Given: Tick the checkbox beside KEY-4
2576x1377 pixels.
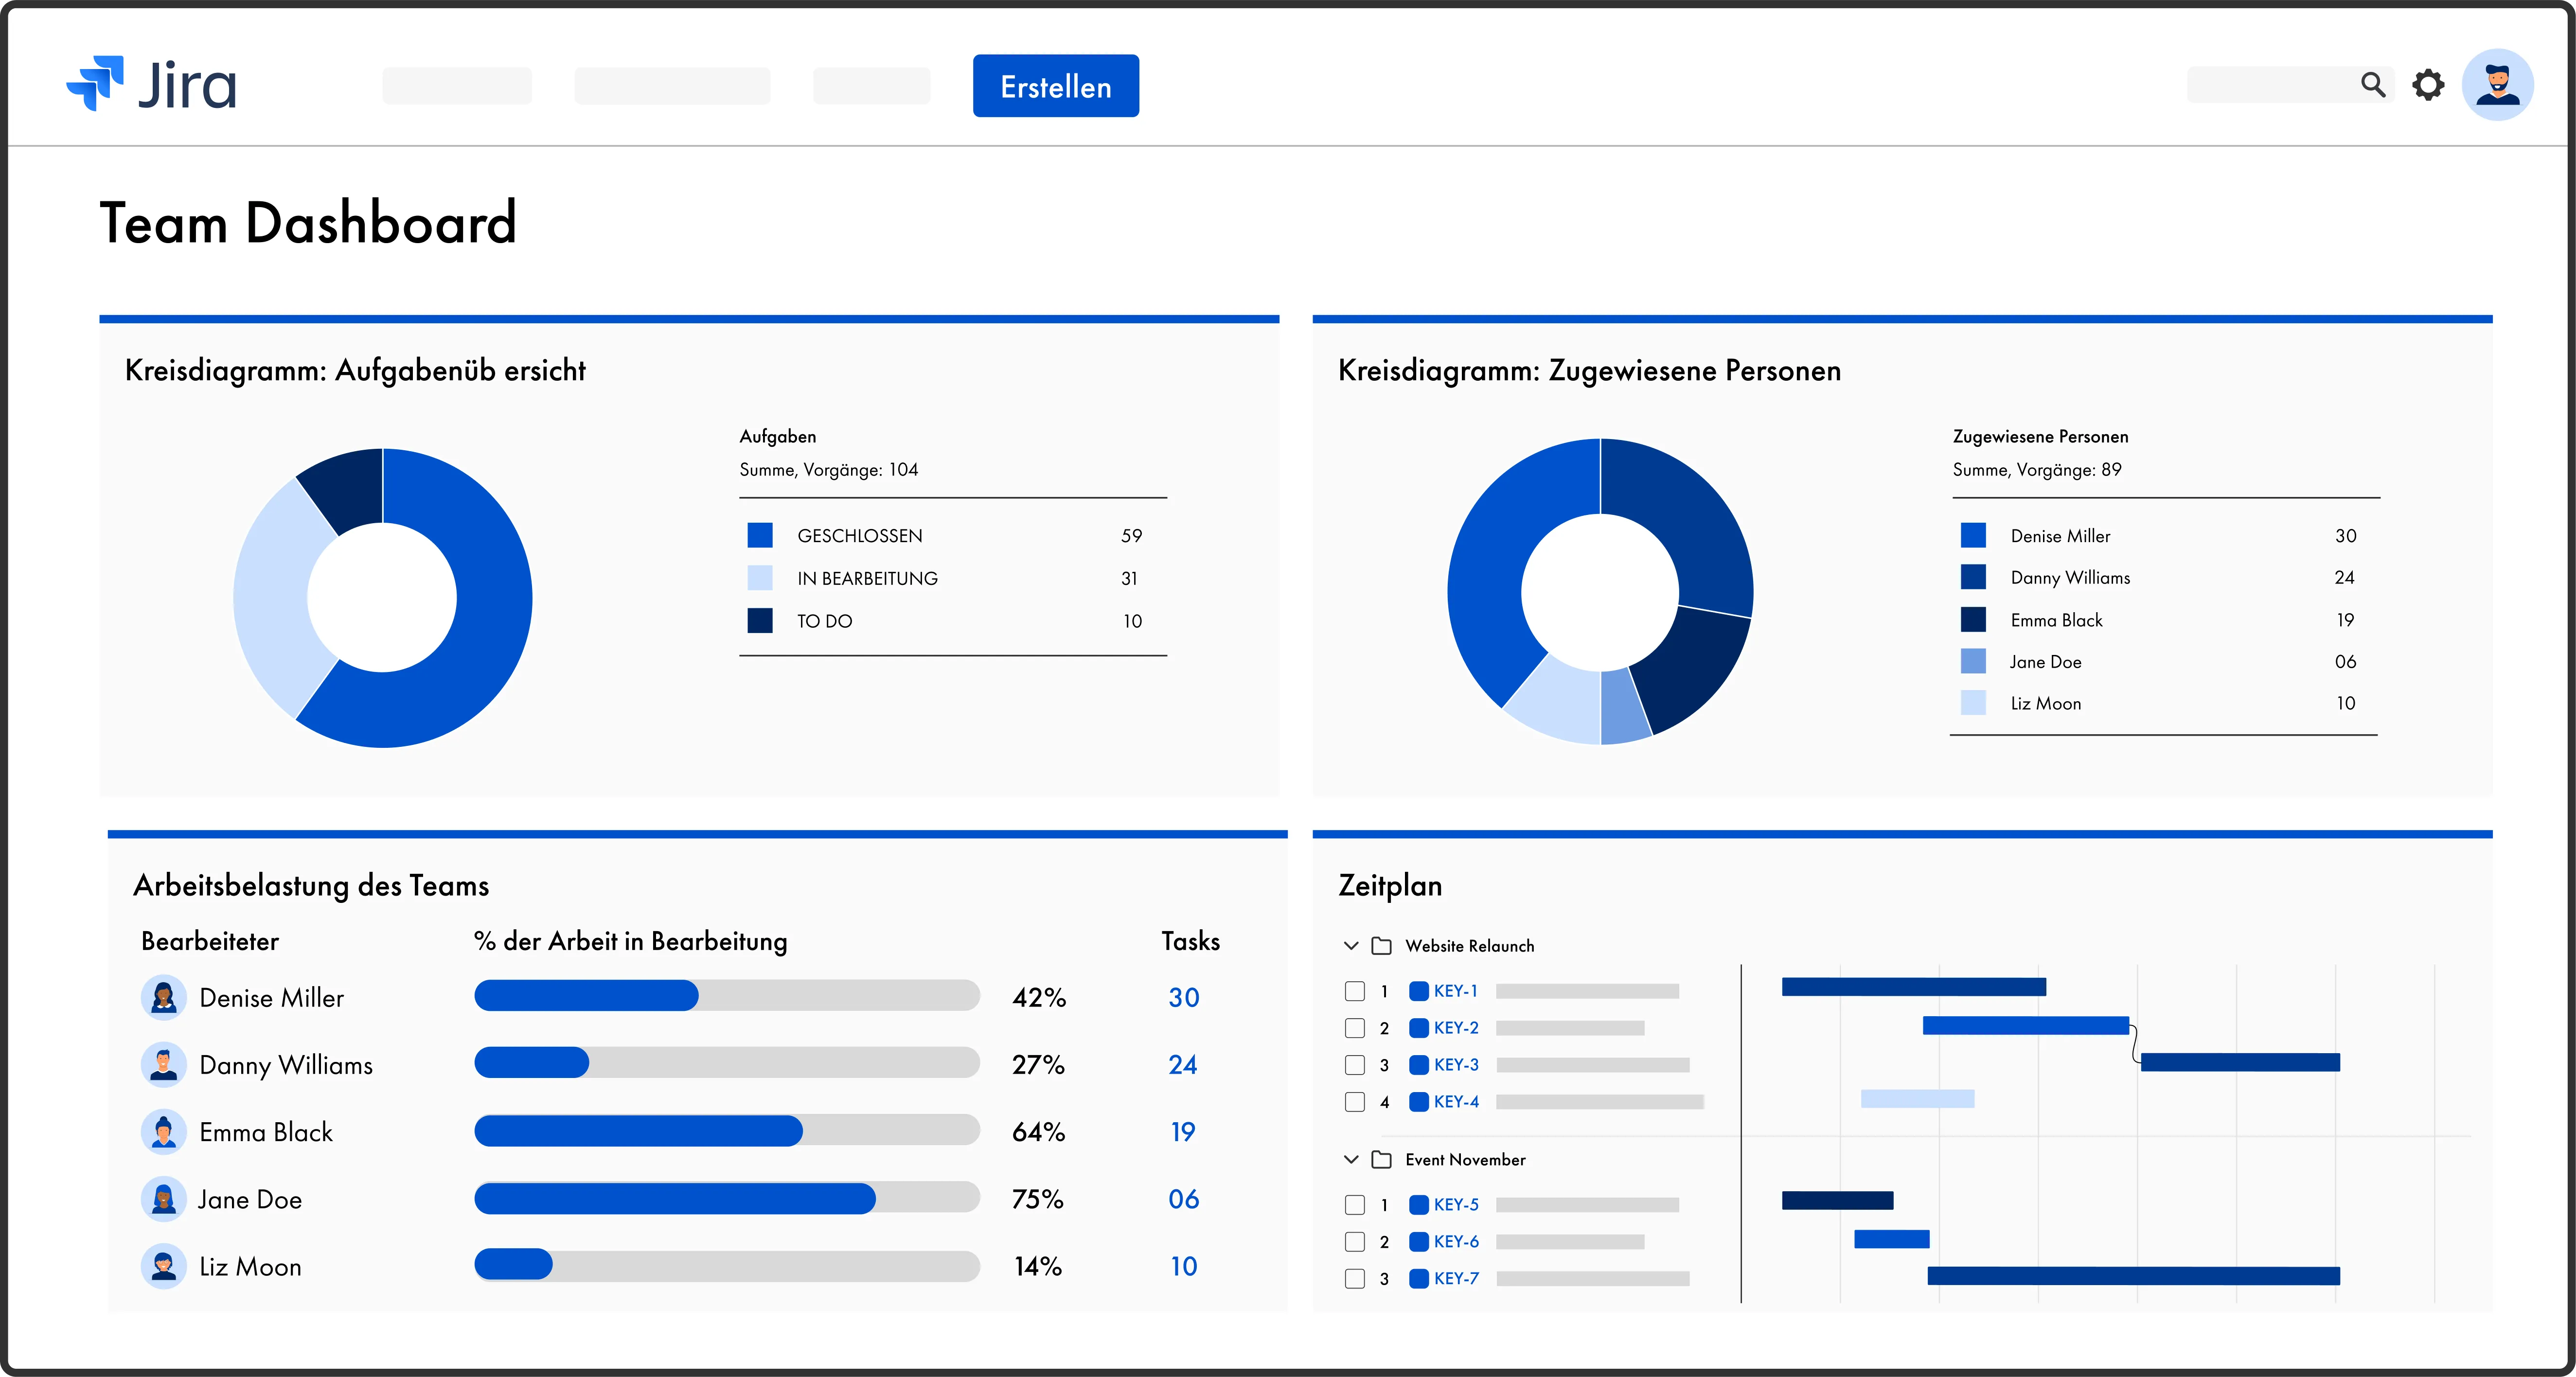Looking at the screenshot, I should tap(1355, 1102).
